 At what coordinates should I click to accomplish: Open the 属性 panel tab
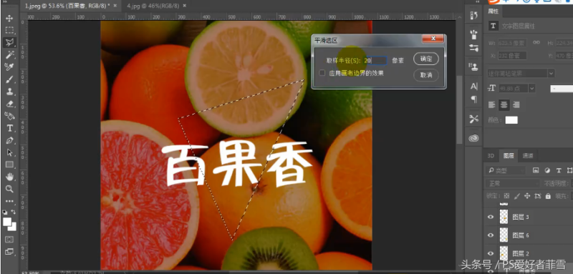point(493,11)
